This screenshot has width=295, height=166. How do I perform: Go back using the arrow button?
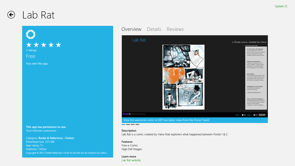(11, 15)
